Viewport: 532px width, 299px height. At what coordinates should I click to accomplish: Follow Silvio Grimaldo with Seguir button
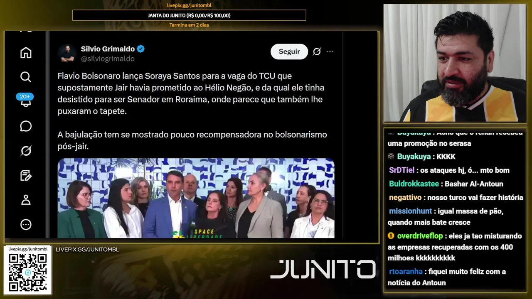click(289, 51)
